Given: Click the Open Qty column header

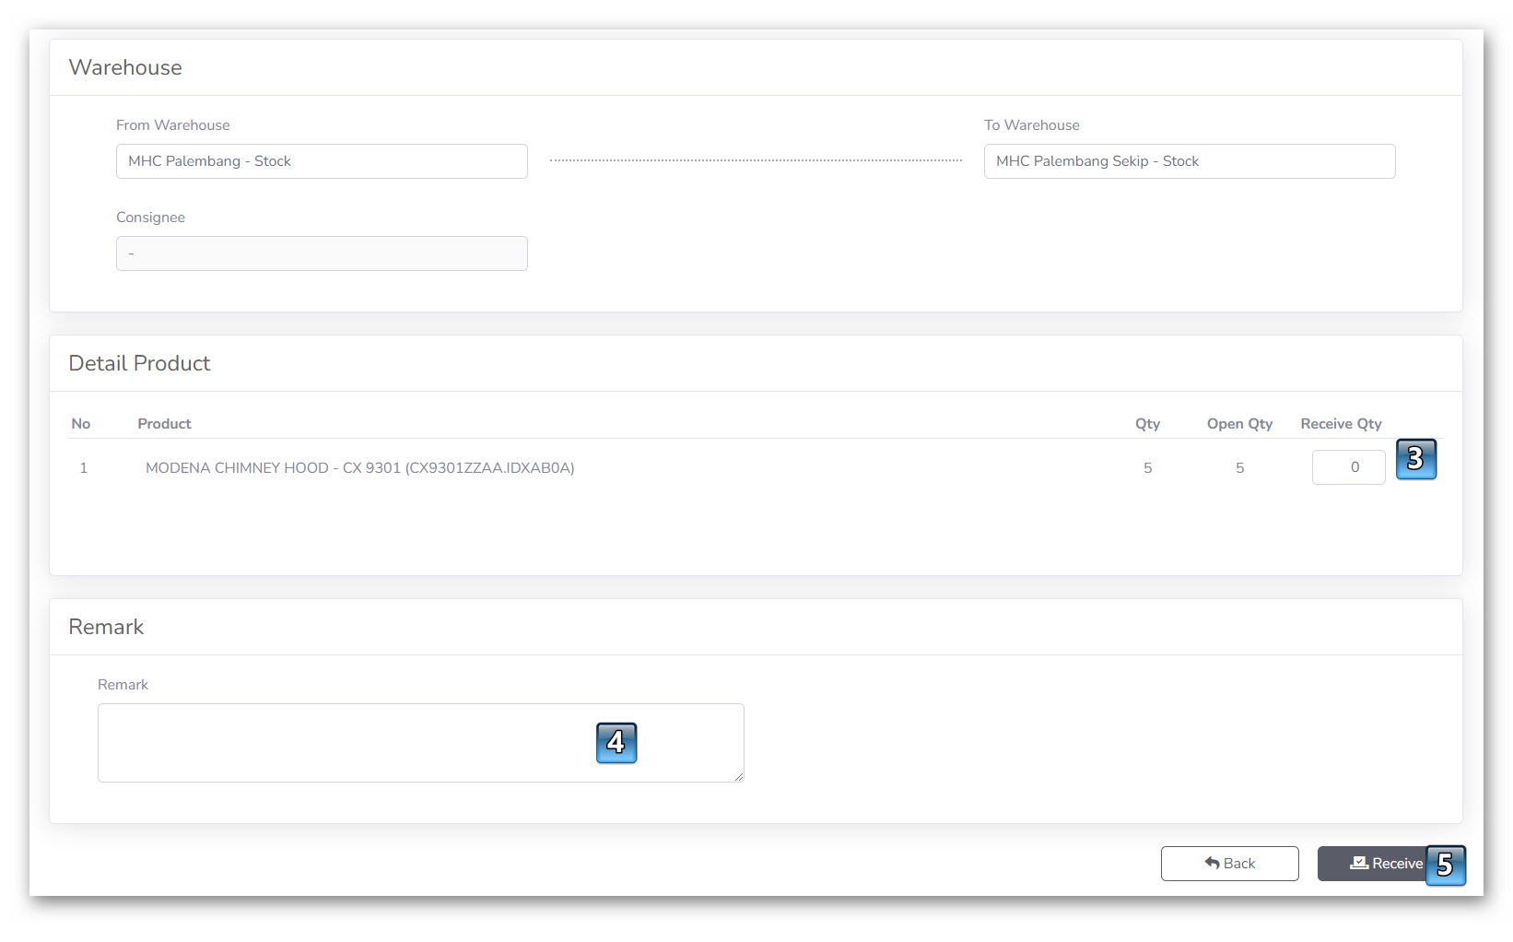Looking at the screenshot, I should (1239, 424).
